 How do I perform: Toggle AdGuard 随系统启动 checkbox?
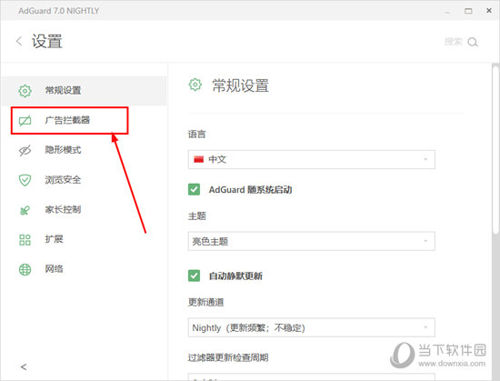(194, 189)
